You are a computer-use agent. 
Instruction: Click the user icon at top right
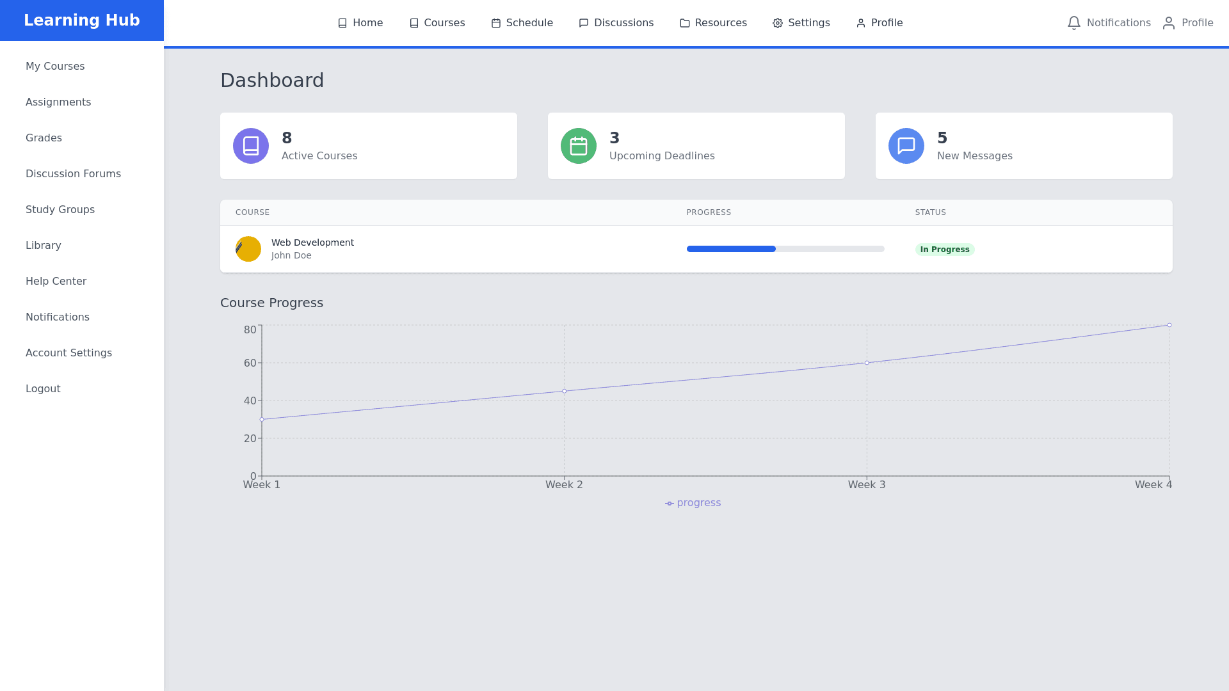[x=1169, y=23]
